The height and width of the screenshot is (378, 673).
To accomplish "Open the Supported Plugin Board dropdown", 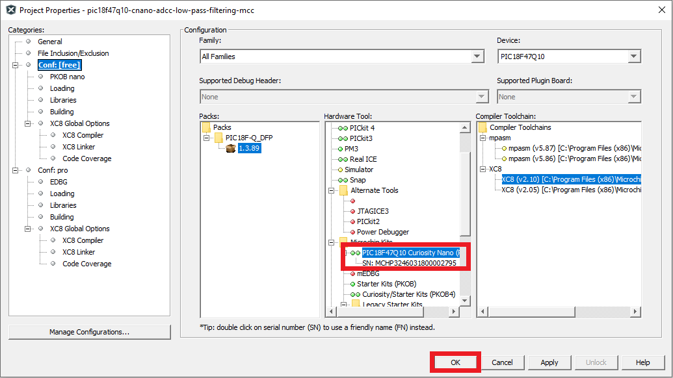I will tap(634, 97).
